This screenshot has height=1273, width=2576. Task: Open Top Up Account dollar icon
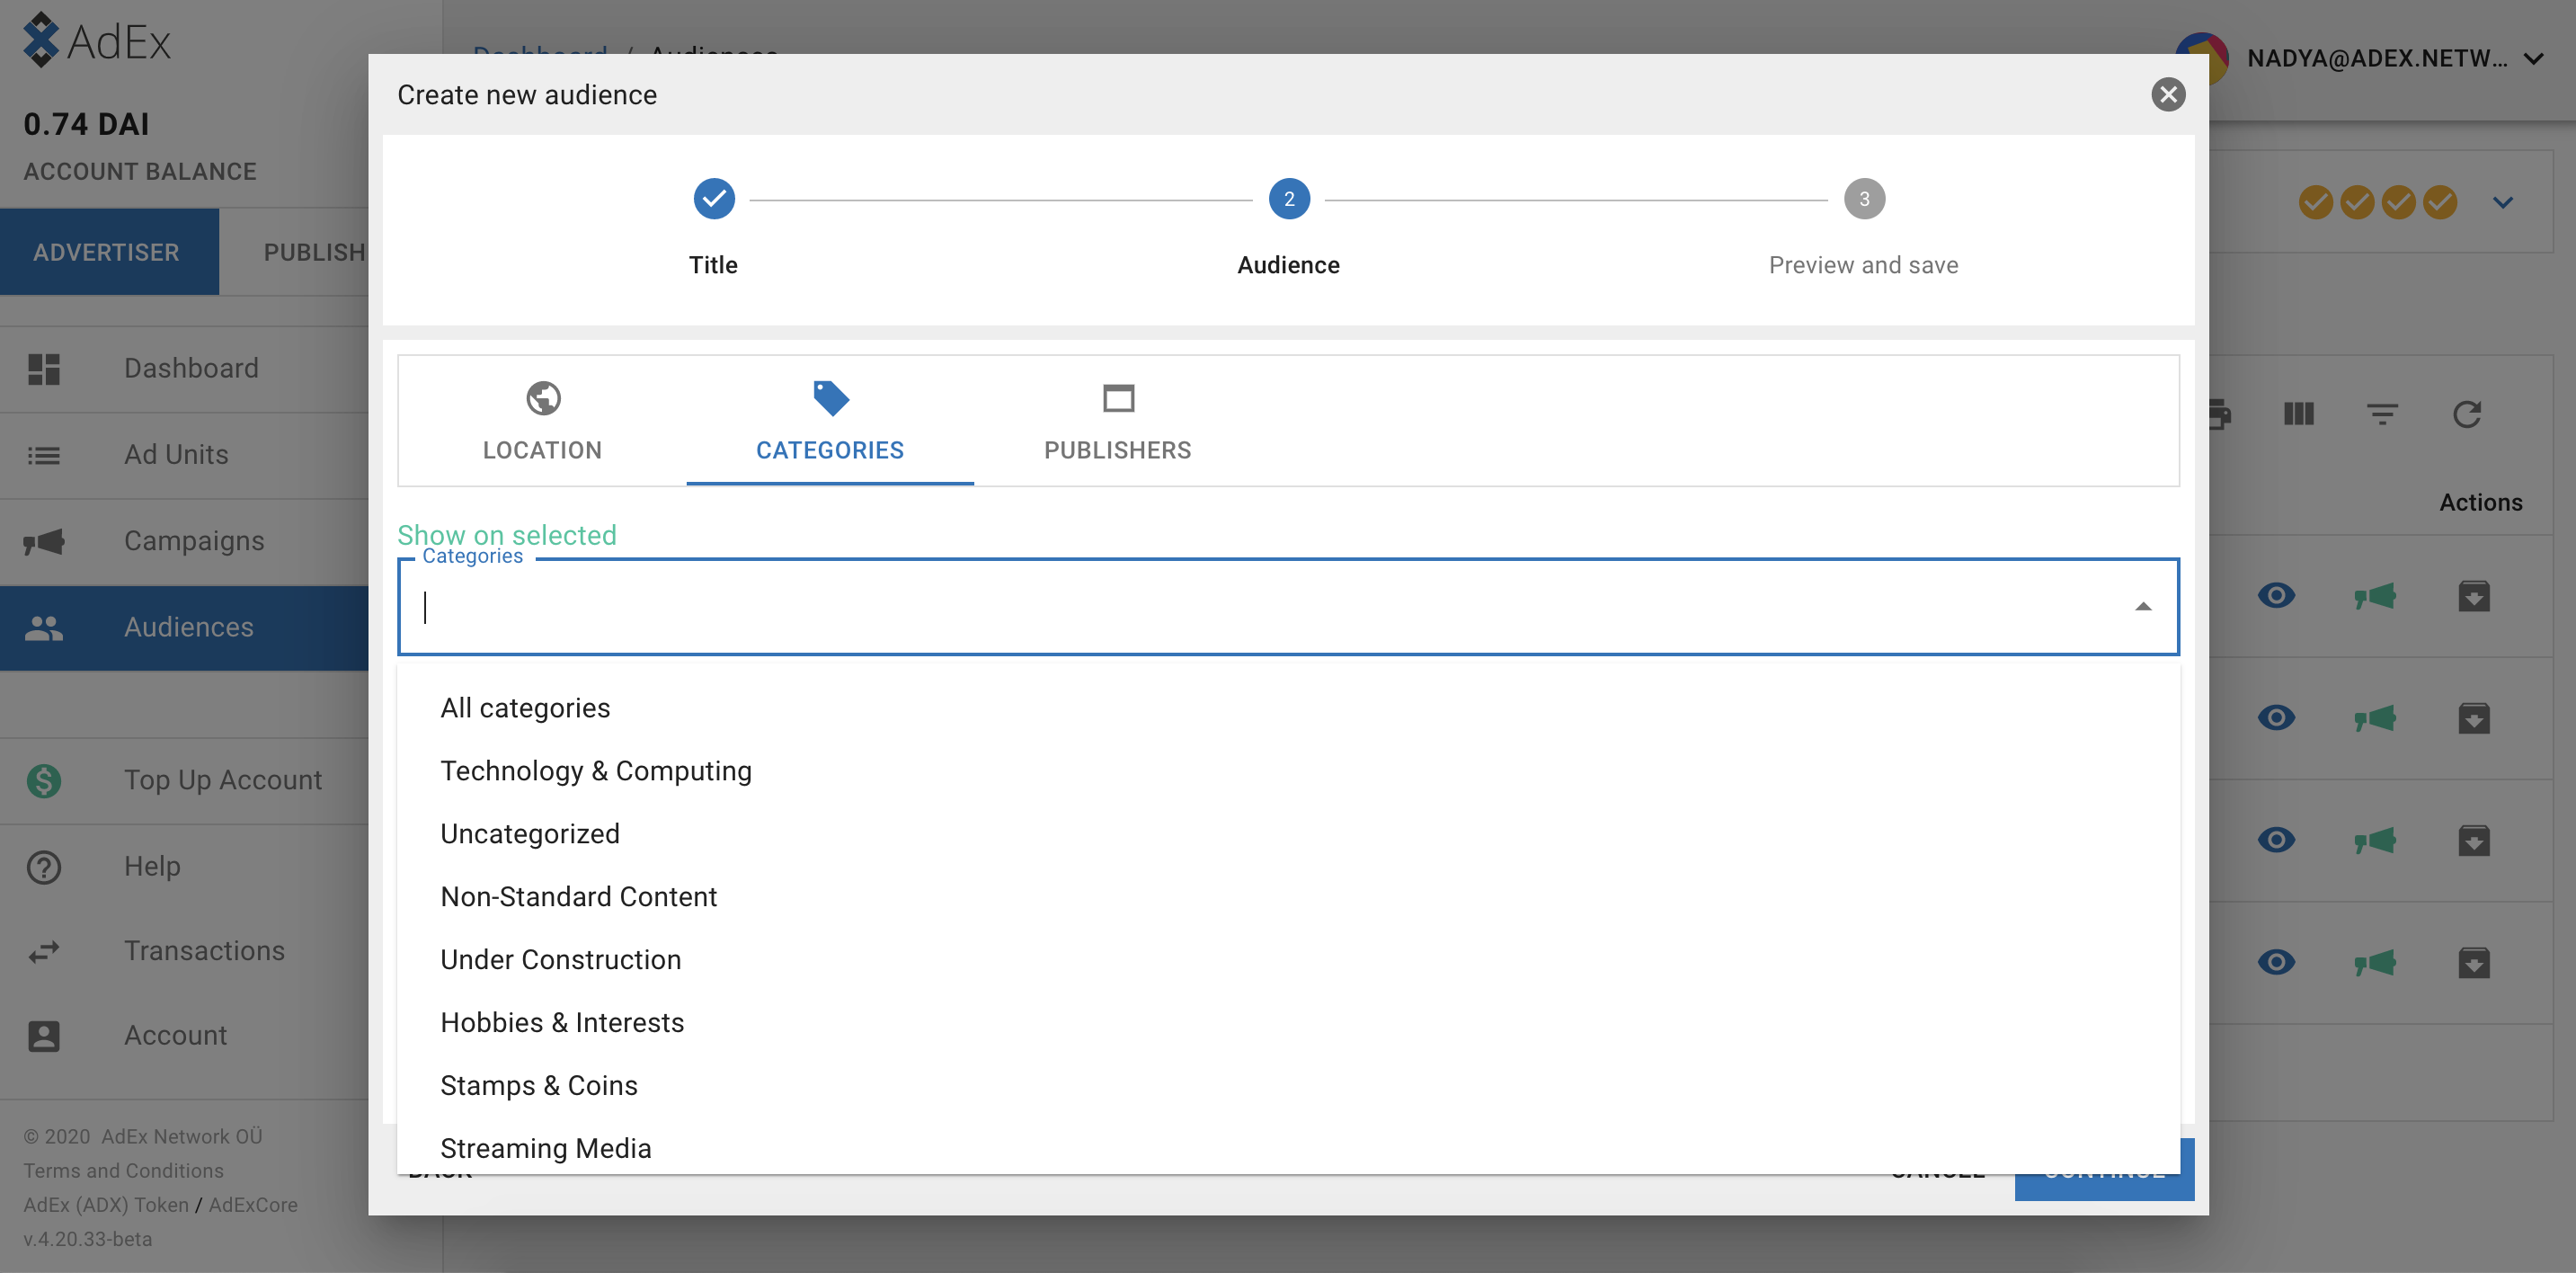[44, 780]
